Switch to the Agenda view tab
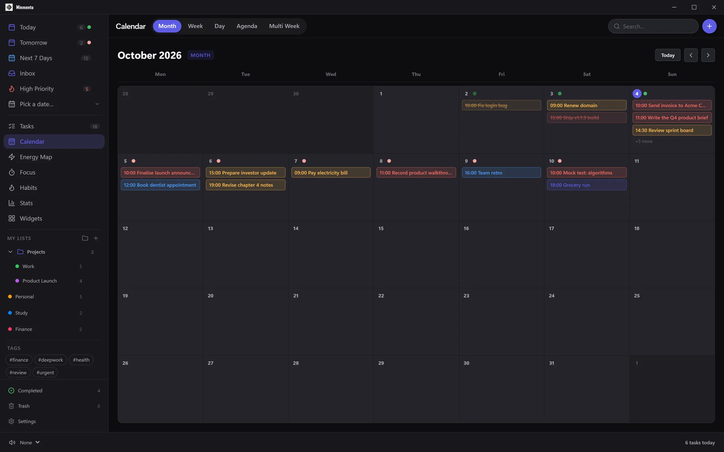The width and height of the screenshot is (724, 452). click(246, 26)
